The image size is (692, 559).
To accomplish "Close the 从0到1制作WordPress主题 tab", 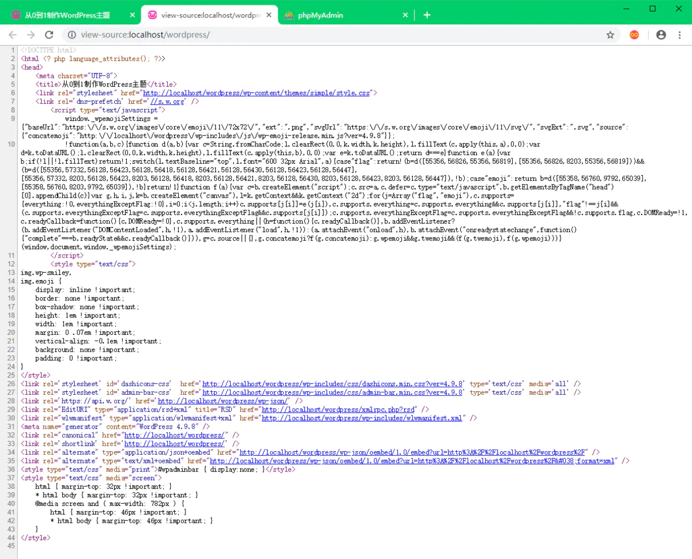I will (131, 15).
